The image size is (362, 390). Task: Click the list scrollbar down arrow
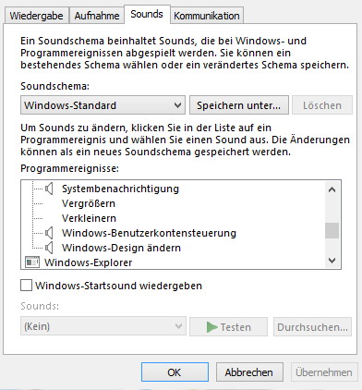[332, 261]
